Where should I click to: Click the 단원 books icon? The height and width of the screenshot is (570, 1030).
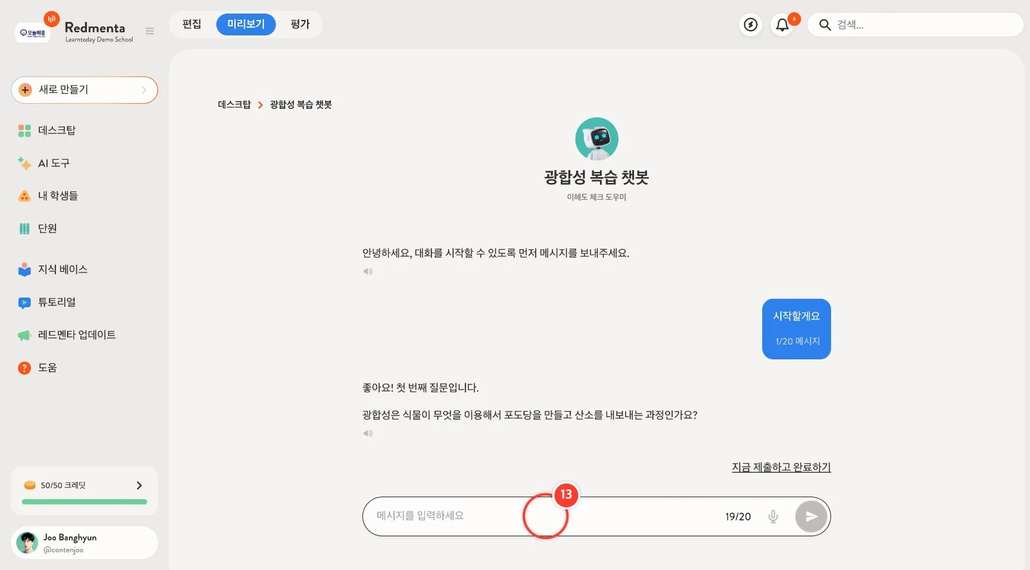(x=24, y=229)
